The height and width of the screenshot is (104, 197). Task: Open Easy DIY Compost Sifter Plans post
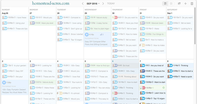pos(96,43)
